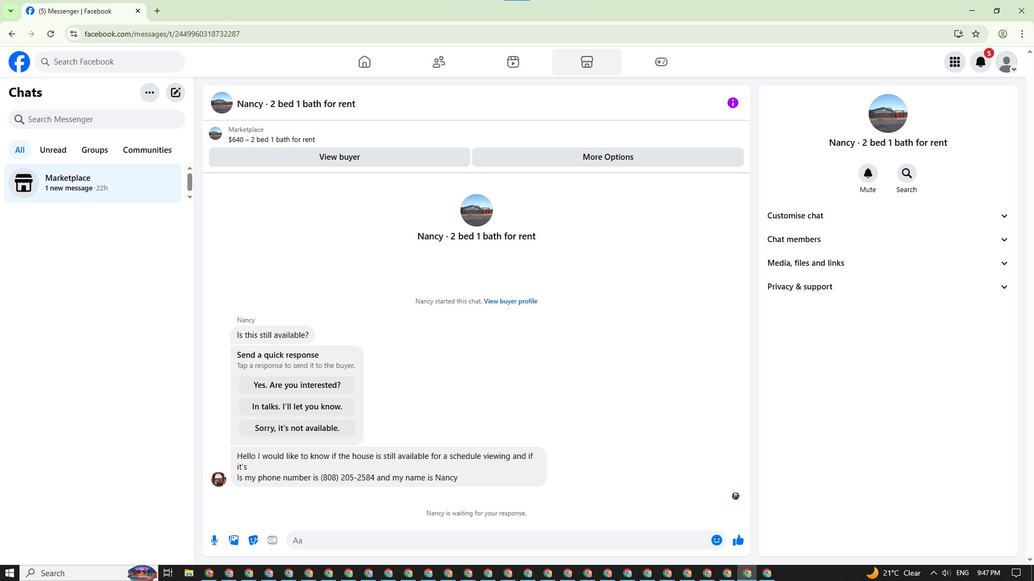Click the Facebook logo
1034x581 pixels.
[19, 62]
